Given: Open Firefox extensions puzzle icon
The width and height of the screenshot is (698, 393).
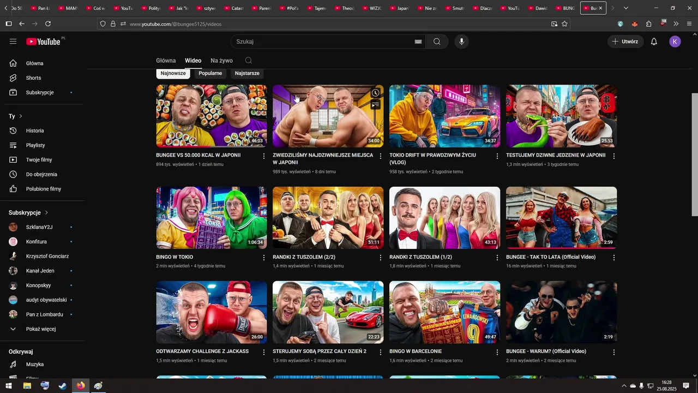Looking at the screenshot, I should tap(648, 24).
